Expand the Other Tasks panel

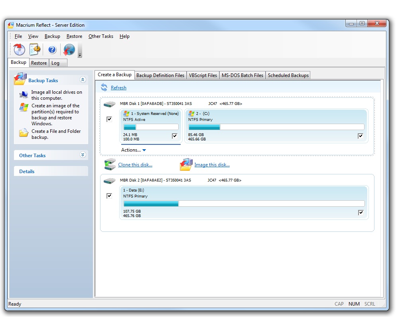pos(83,154)
